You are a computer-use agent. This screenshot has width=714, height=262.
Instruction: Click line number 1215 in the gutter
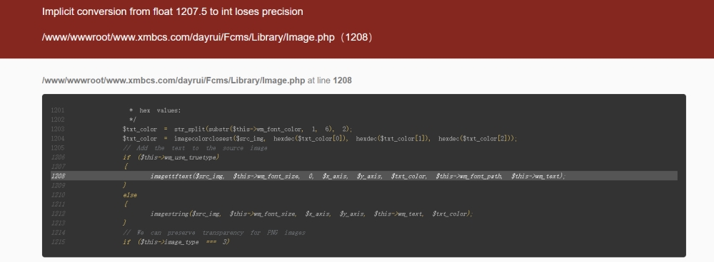tap(58, 241)
